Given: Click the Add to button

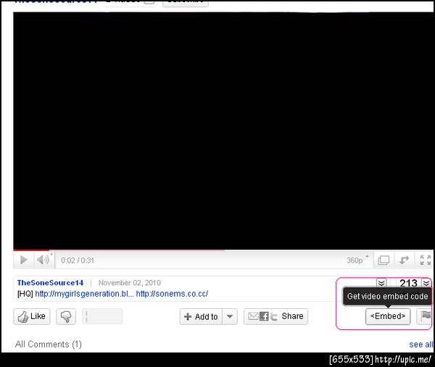Looking at the screenshot, I should (201, 316).
